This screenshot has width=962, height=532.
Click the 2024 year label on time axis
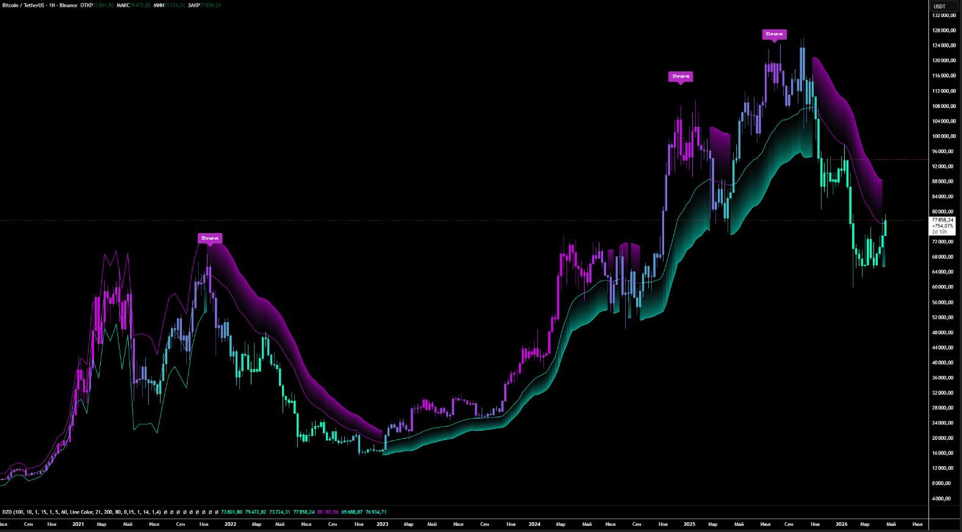[534, 524]
